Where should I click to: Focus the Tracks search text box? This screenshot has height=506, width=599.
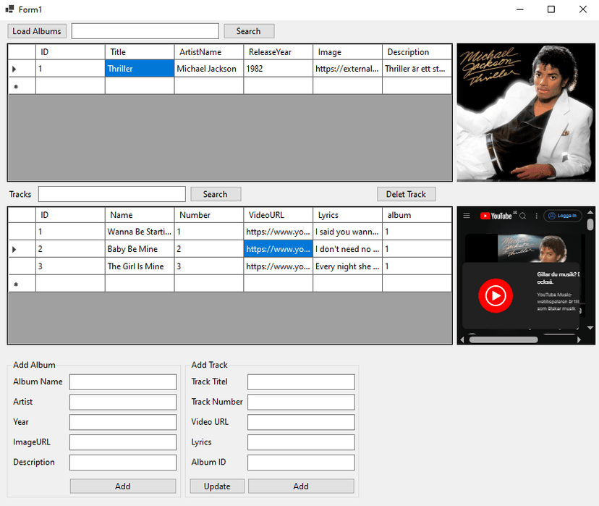tap(112, 194)
